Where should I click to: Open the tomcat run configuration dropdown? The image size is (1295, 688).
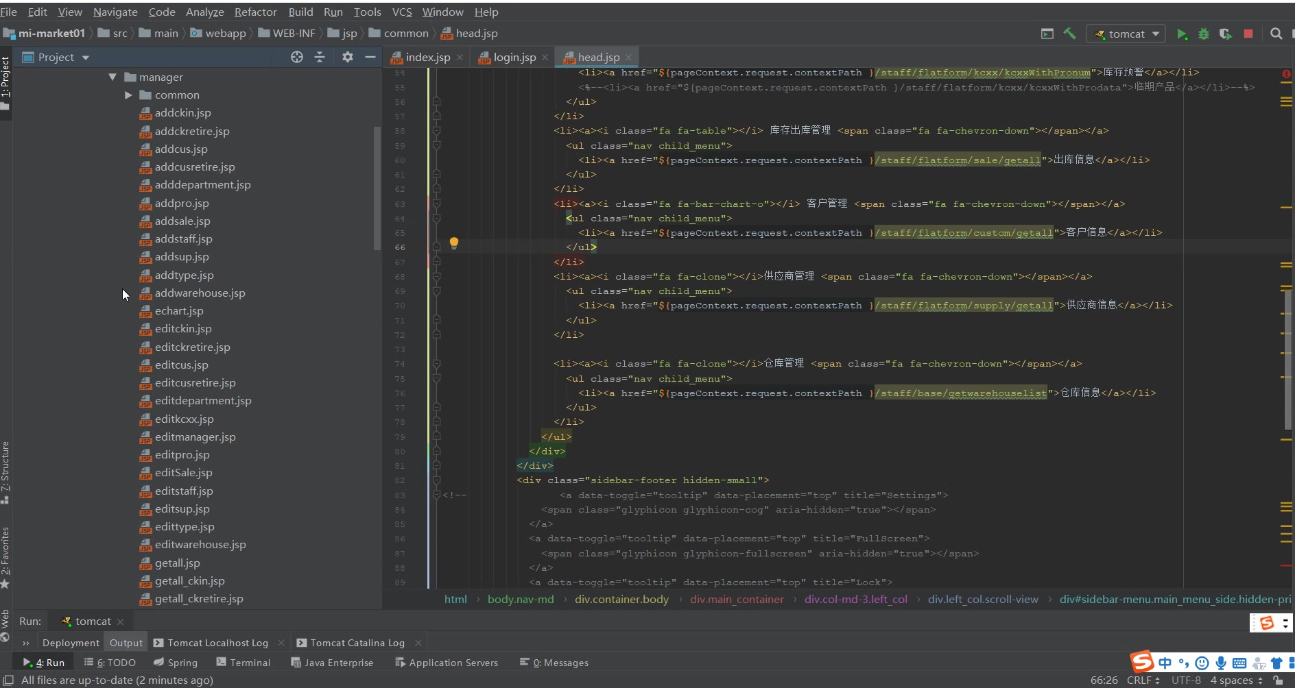[1126, 34]
